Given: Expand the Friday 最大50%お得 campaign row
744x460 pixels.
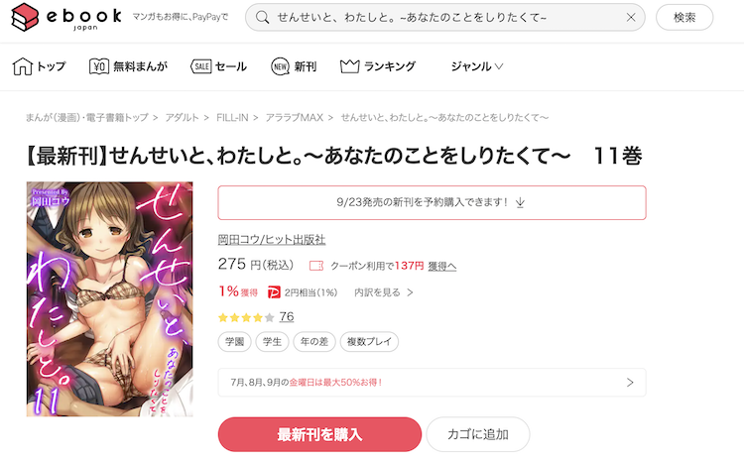Looking at the screenshot, I should tap(432, 383).
